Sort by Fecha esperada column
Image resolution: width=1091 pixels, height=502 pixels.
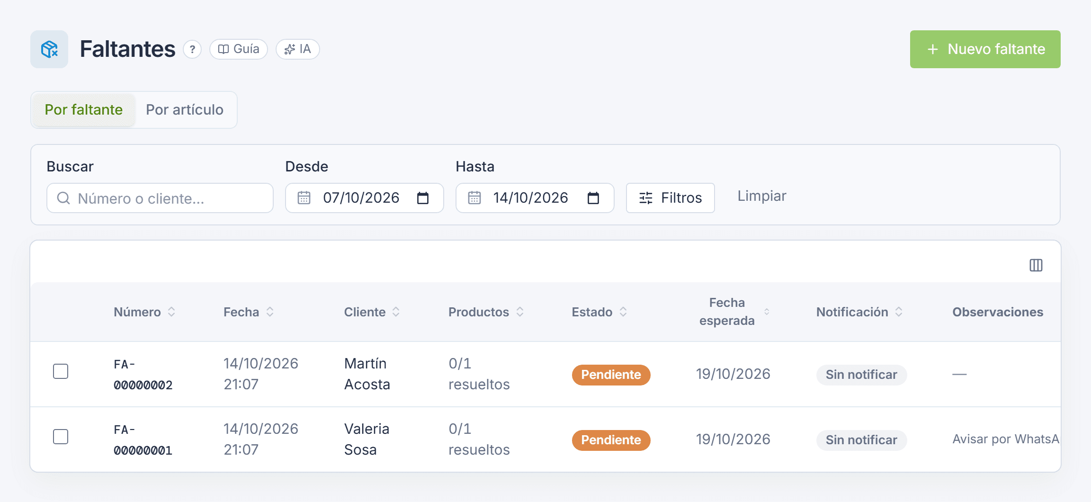734,312
